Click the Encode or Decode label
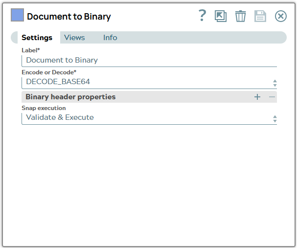The width and height of the screenshot is (297, 248). click(x=49, y=72)
